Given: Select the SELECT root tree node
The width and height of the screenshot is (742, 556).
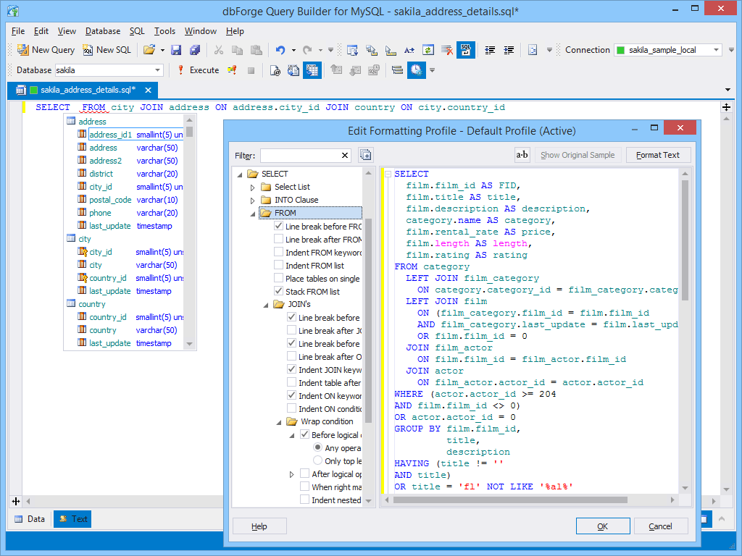Looking at the screenshot, I should click(275, 174).
